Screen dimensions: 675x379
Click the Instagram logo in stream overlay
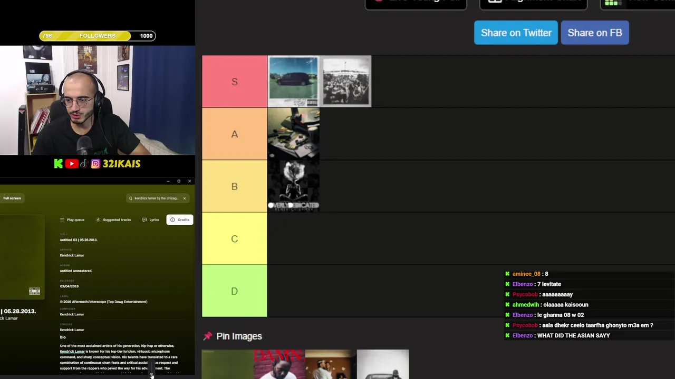(95, 164)
